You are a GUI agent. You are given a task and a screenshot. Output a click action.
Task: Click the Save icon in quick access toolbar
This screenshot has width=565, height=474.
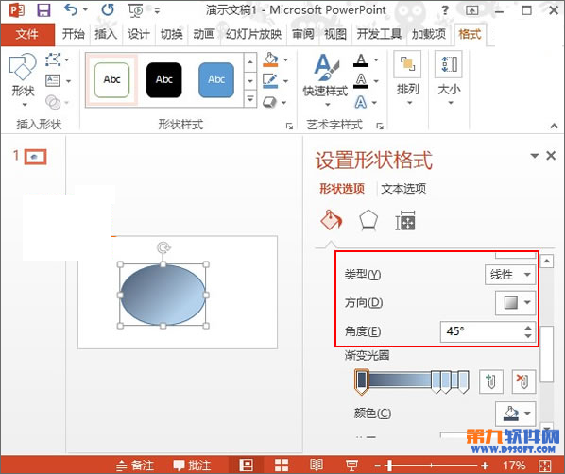click(x=43, y=9)
